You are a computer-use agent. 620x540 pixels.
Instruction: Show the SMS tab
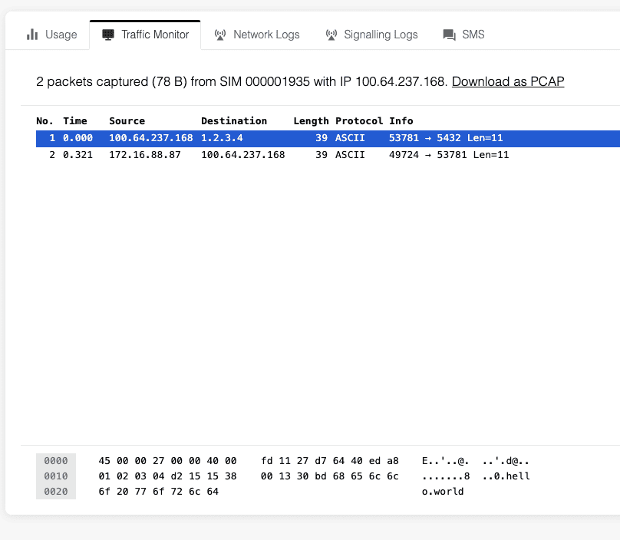[x=463, y=35]
